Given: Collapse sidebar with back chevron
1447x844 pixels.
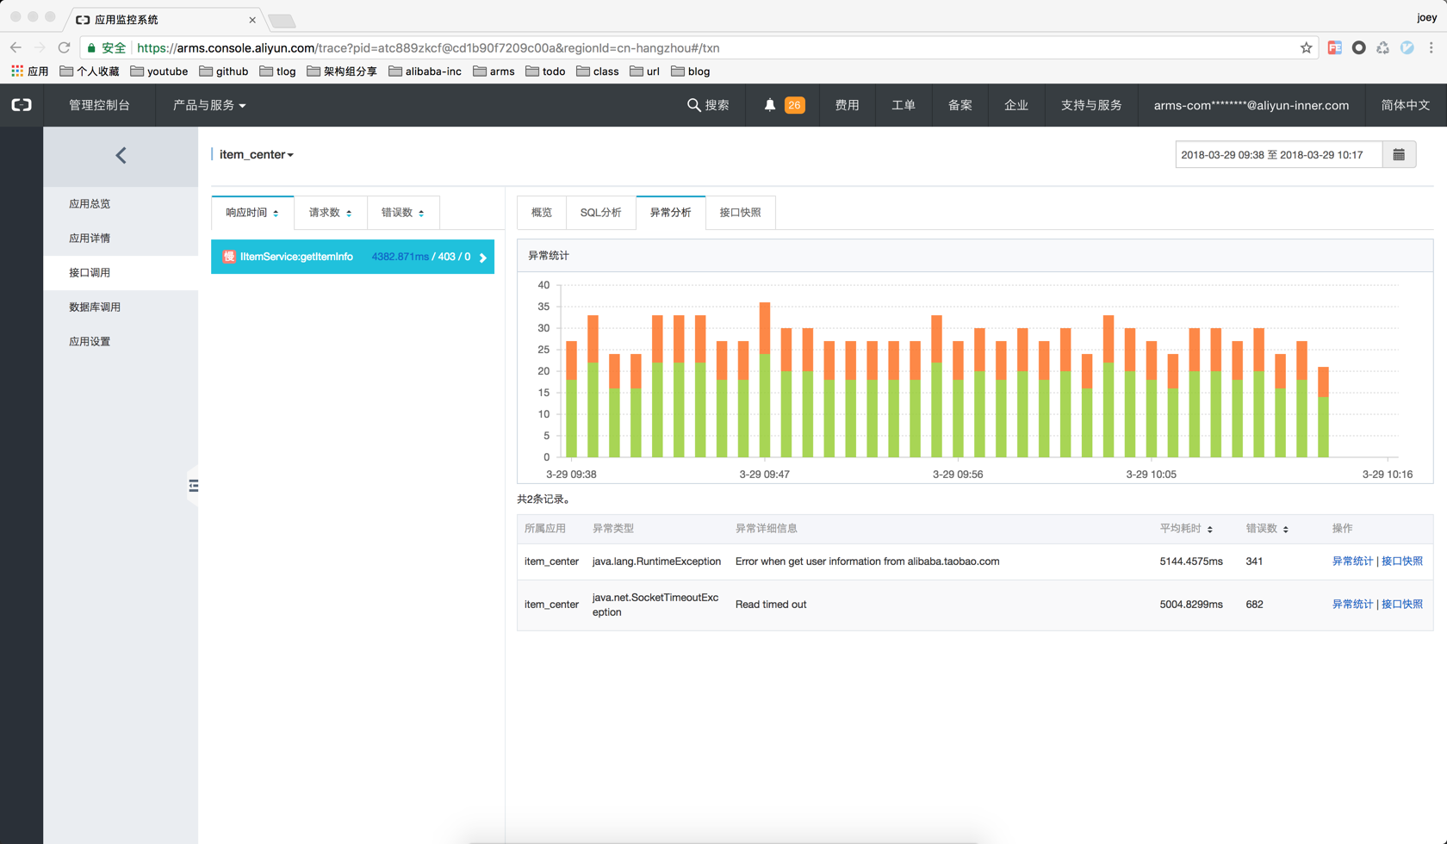Looking at the screenshot, I should click(x=121, y=155).
